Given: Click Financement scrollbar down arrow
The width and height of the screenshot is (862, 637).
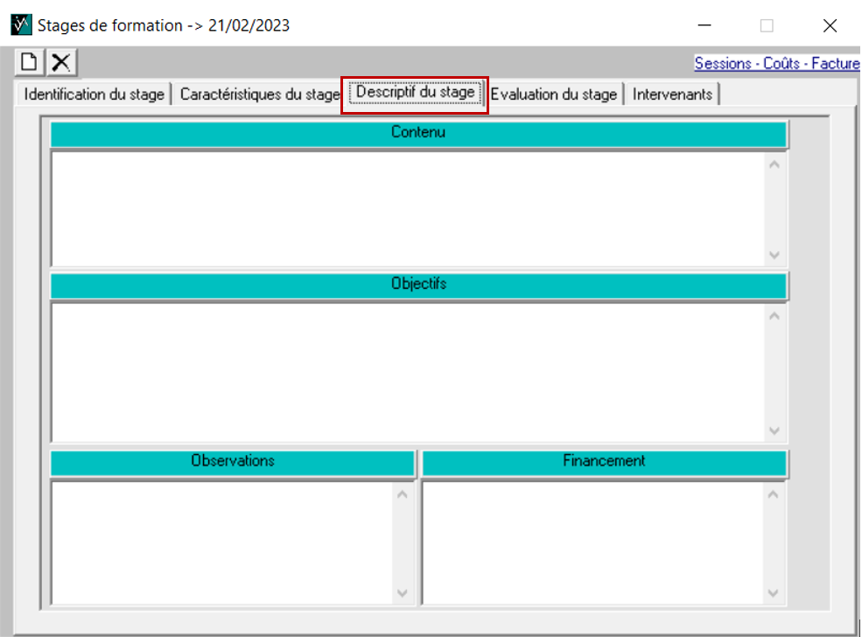Looking at the screenshot, I should coord(774,592).
